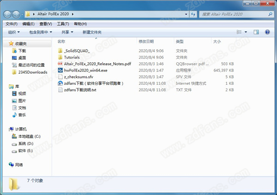Click the 计算机 computer icon
Screen dimensions: 277x195
click(11, 130)
